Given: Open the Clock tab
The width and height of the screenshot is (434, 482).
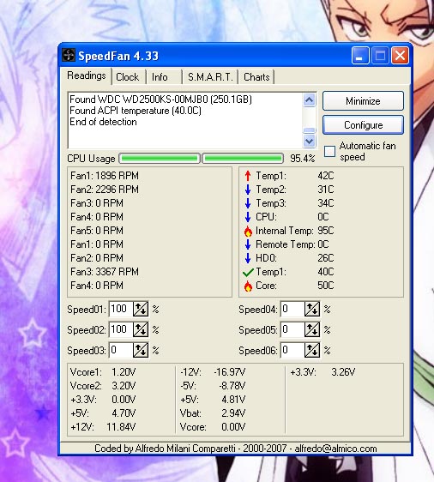Looking at the screenshot, I should [x=127, y=77].
